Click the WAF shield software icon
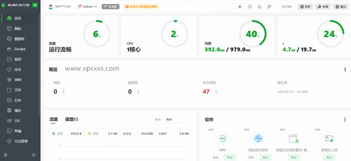The height and width of the screenshot is (161, 351). [222, 139]
